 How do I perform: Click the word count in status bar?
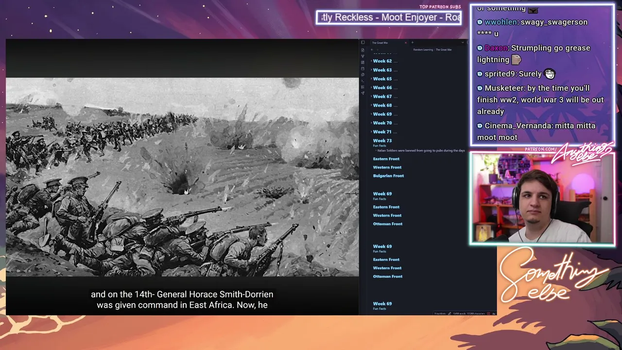(x=459, y=314)
